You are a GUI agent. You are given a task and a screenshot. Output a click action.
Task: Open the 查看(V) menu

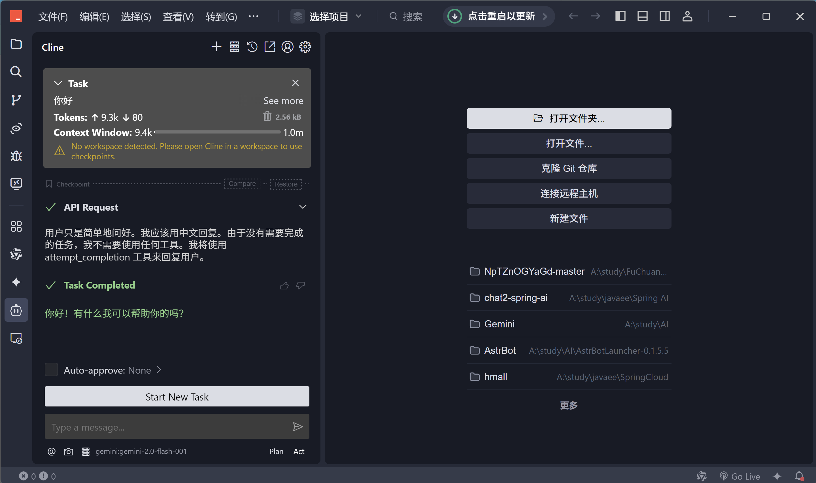point(178,16)
